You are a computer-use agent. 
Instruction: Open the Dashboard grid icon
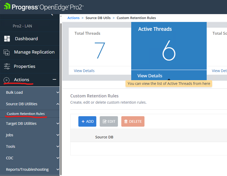click(7, 39)
